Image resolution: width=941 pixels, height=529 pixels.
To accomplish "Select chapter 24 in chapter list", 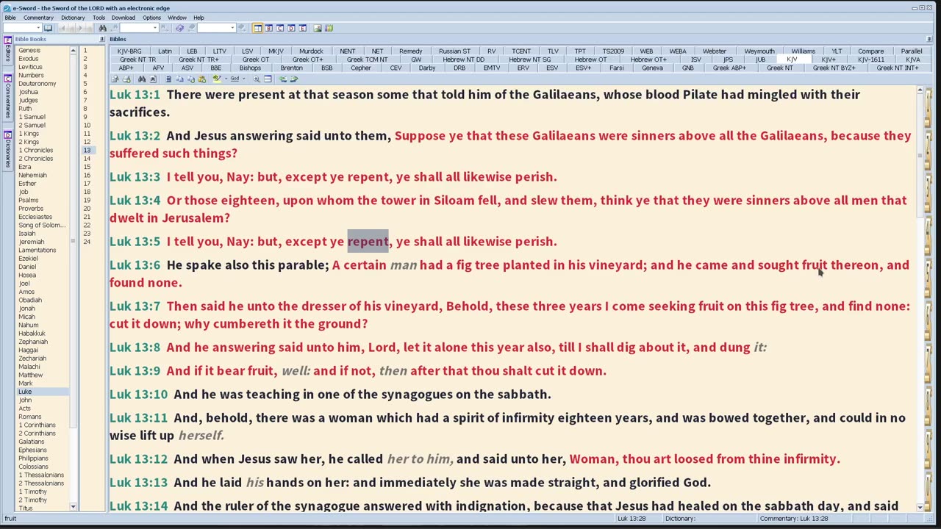I will click(87, 242).
